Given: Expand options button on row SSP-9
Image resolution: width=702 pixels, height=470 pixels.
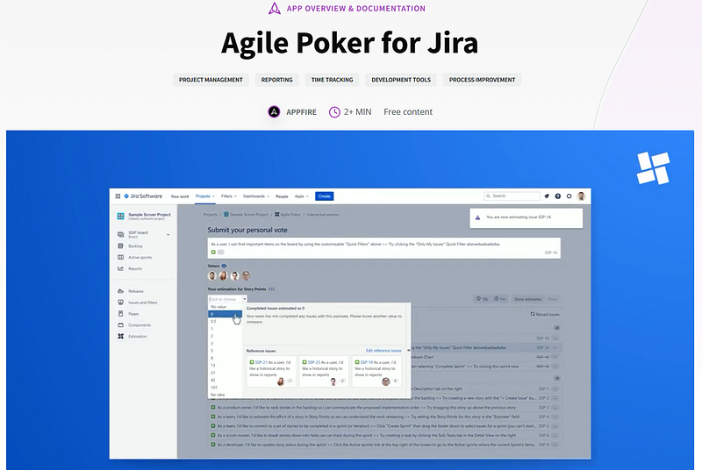Looking at the screenshot, I should [555, 445].
